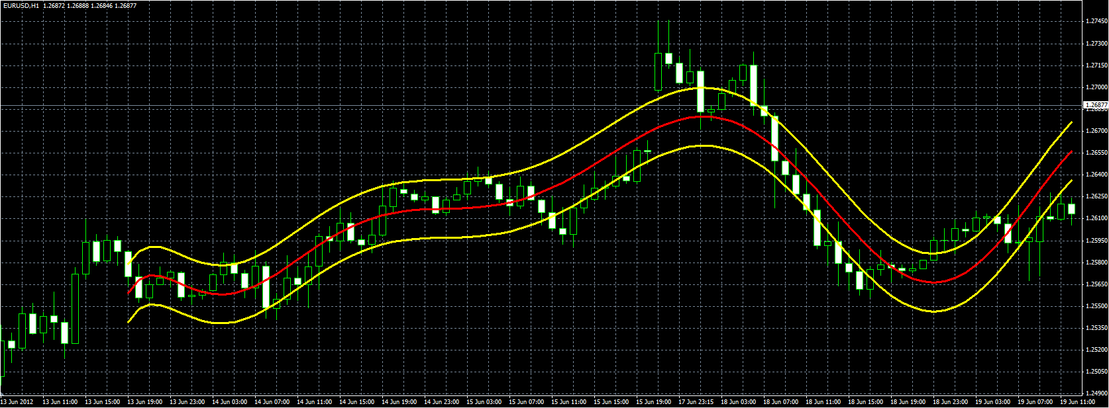This screenshot has width=1109, height=408.
Task: Click the 17 Jun 23:15 time label
Action: click(696, 402)
